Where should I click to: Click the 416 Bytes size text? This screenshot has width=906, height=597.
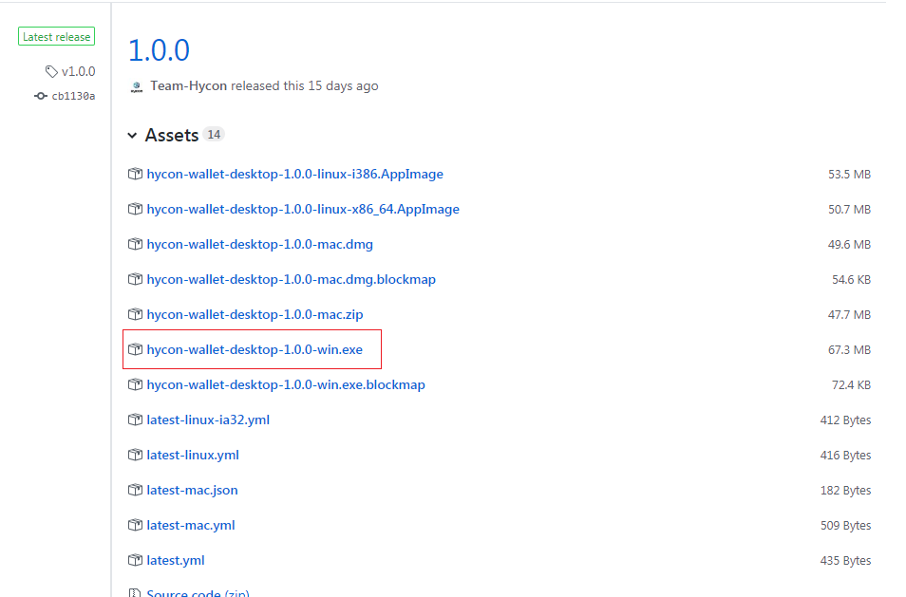845,456
